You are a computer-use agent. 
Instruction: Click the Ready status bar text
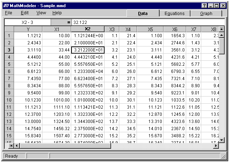[11, 156]
